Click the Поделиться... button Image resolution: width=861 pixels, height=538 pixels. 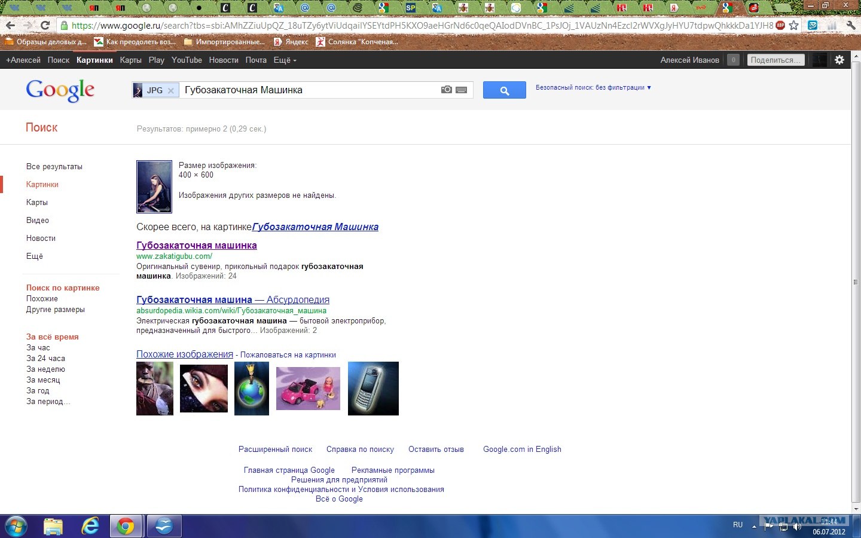click(x=776, y=60)
